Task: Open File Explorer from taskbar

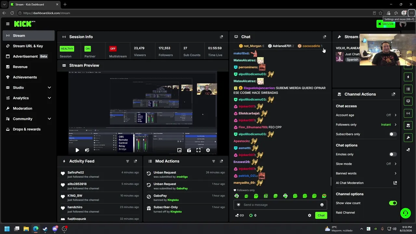Action: click(26, 229)
